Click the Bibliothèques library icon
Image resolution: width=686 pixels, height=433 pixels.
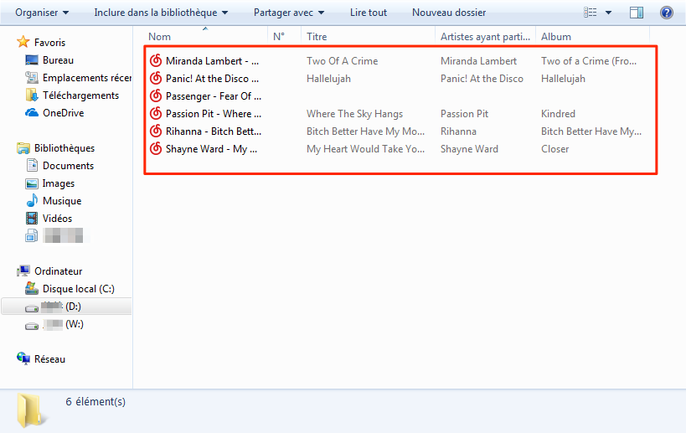click(x=23, y=148)
